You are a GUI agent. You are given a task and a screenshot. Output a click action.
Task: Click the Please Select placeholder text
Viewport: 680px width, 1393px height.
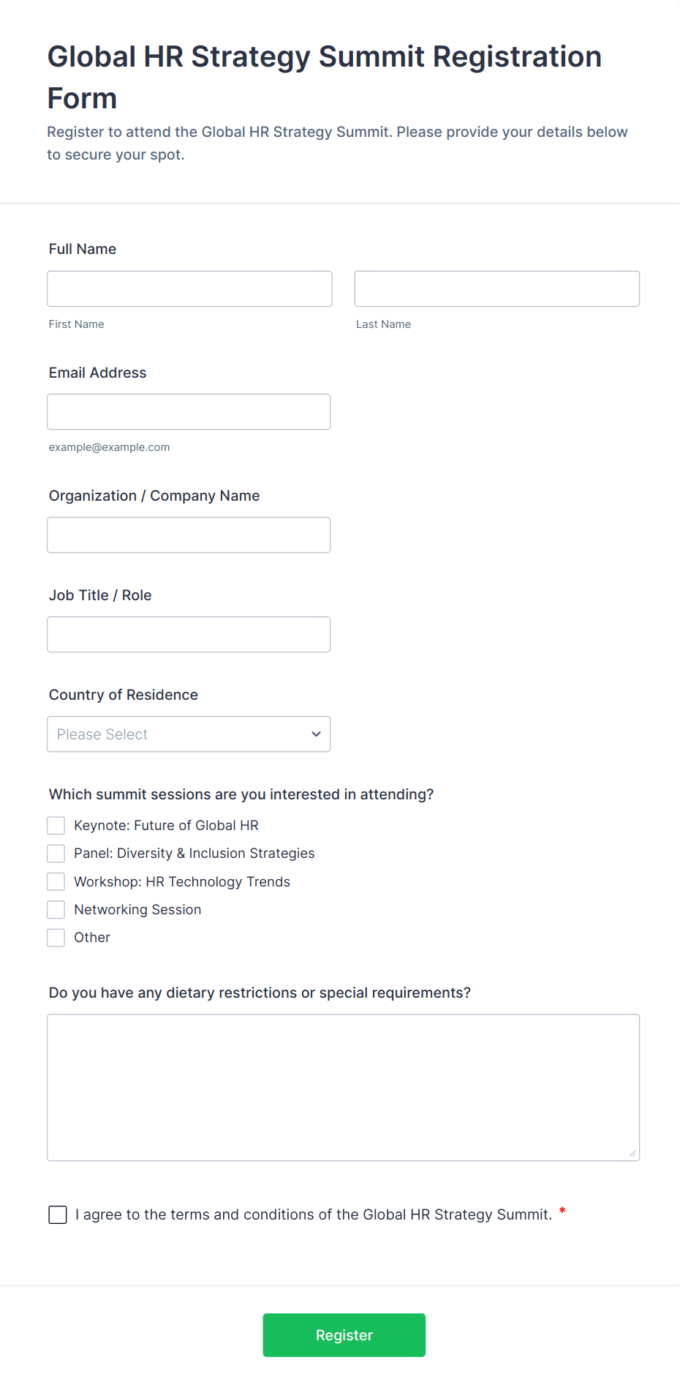click(102, 734)
